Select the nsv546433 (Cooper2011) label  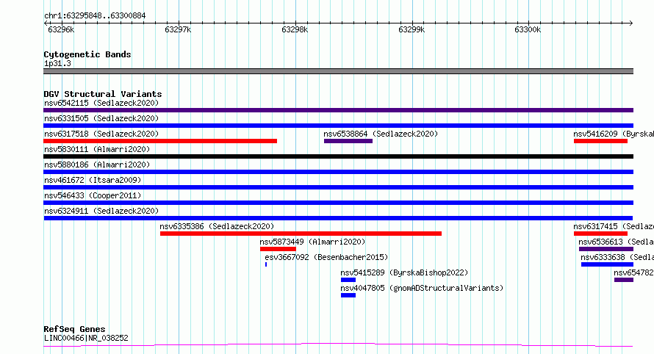pos(93,195)
